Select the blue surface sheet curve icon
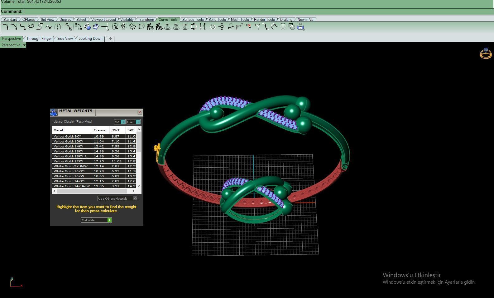 [96, 27]
